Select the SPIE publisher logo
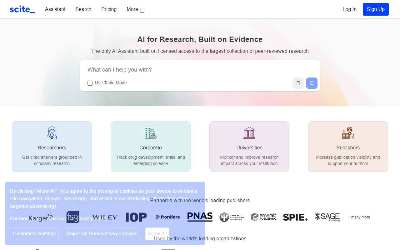The image size is (400, 250). (295, 217)
